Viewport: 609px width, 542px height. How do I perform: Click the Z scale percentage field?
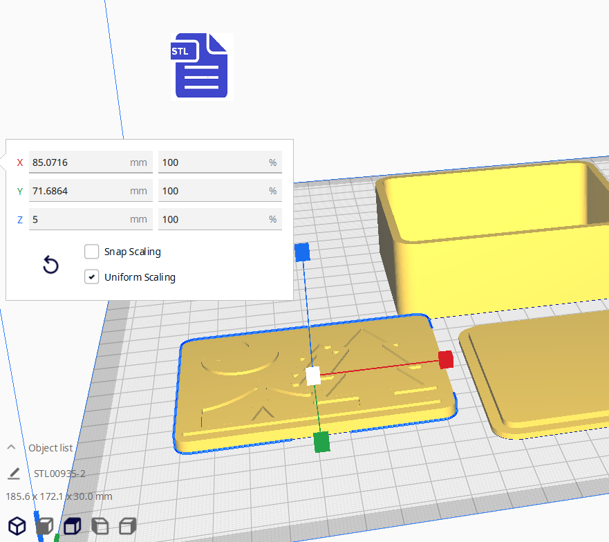pos(211,219)
